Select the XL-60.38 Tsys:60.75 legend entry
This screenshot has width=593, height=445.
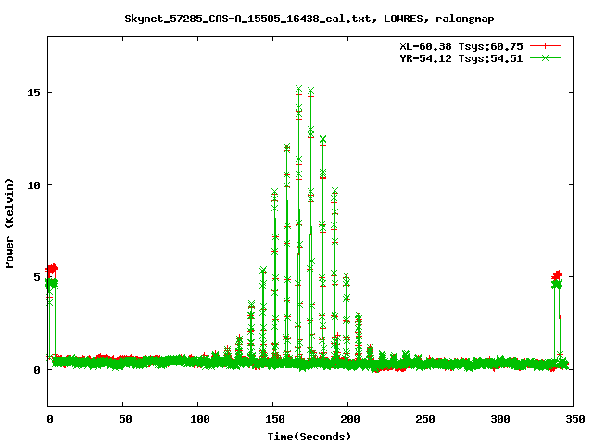tap(461, 46)
